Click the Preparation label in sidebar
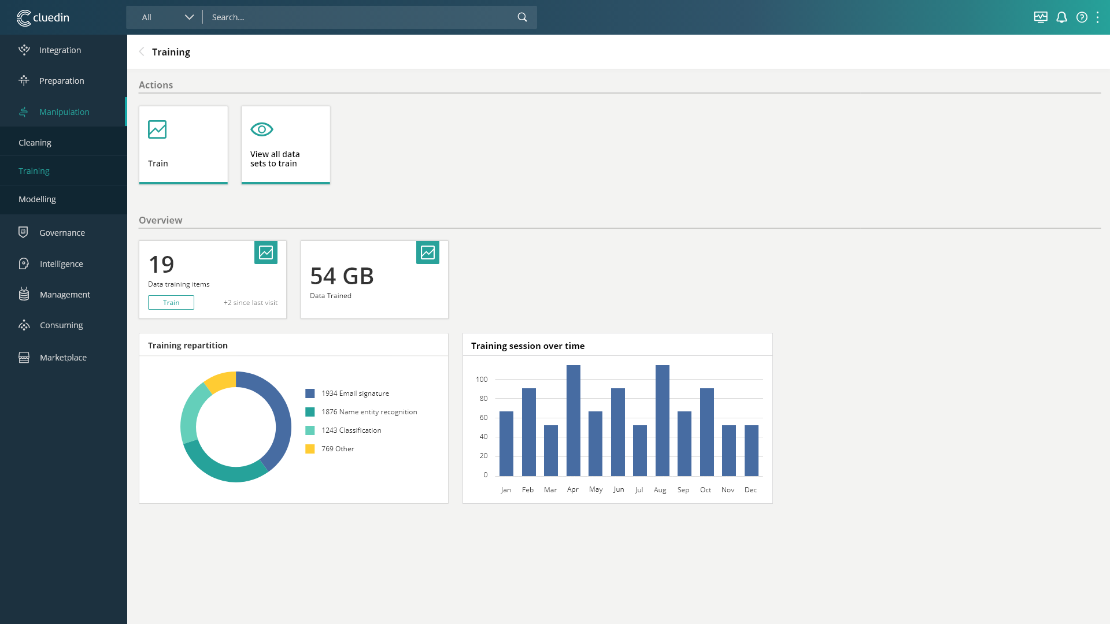The height and width of the screenshot is (624, 1110). click(62, 81)
